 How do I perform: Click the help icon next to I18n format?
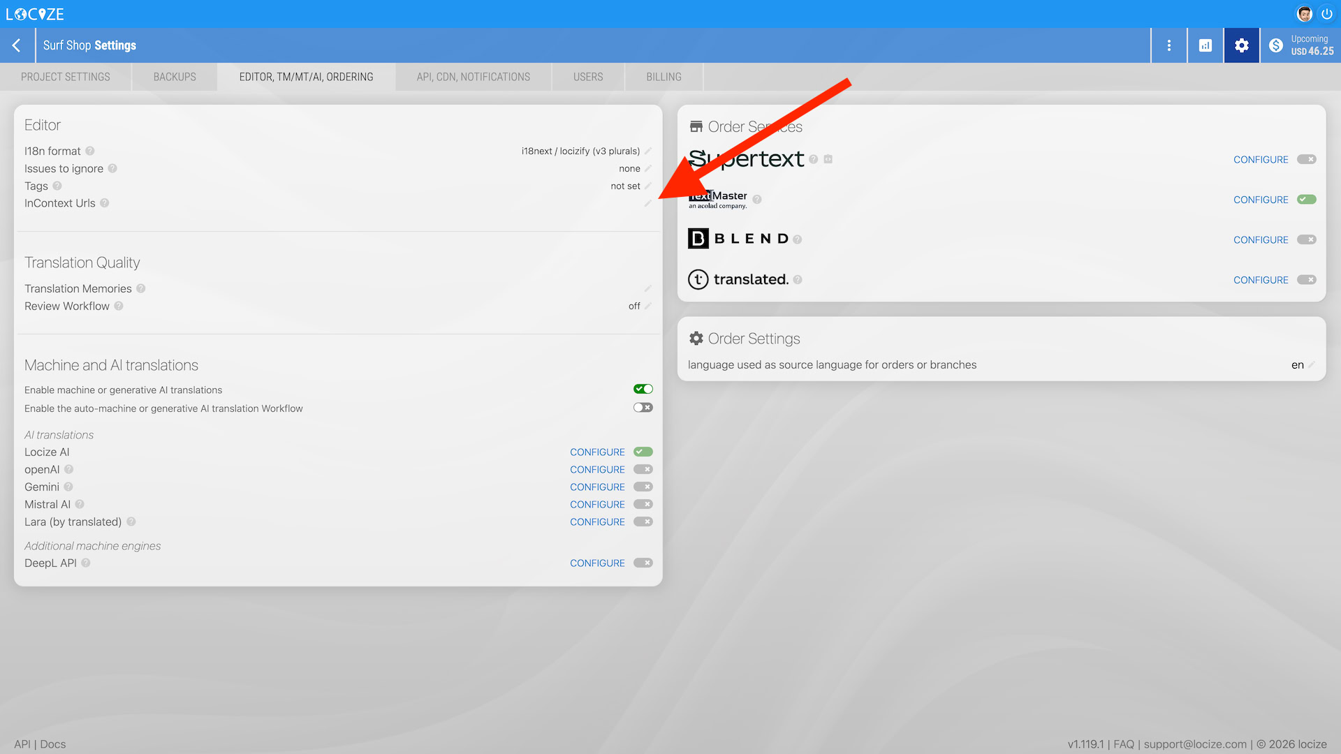pos(90,151)
